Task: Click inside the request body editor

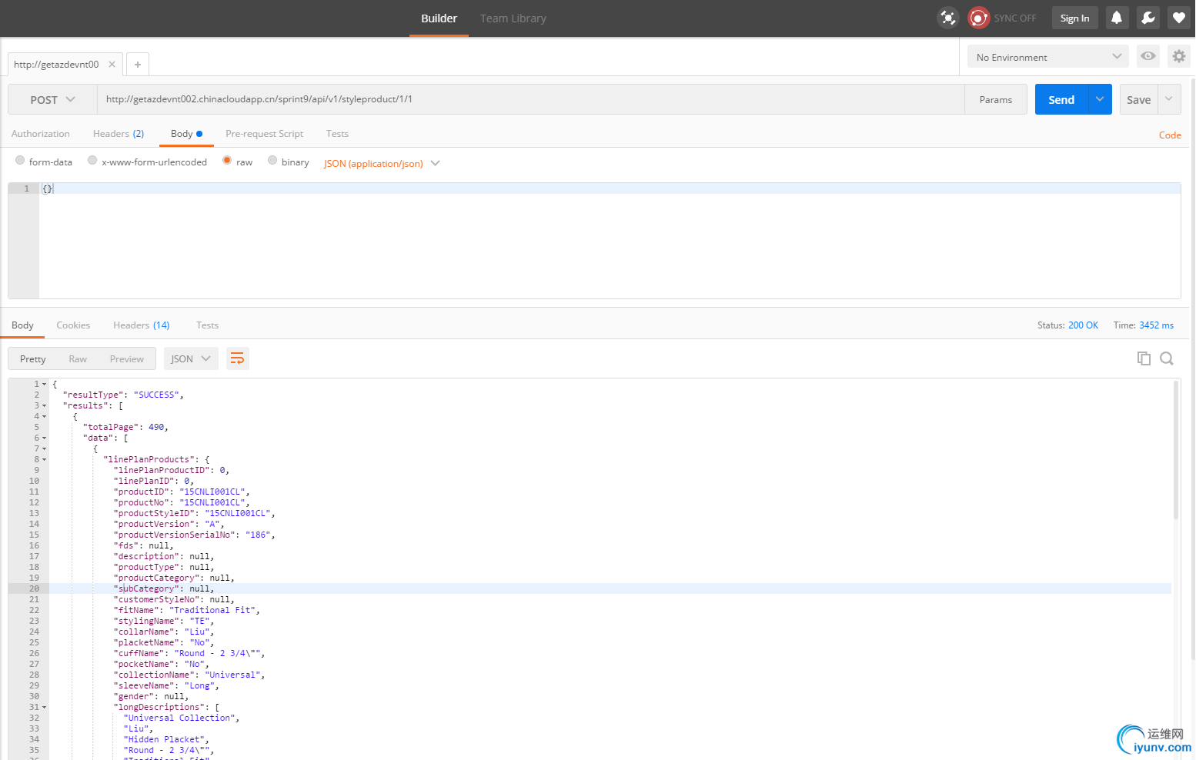Action: [610, 241]
